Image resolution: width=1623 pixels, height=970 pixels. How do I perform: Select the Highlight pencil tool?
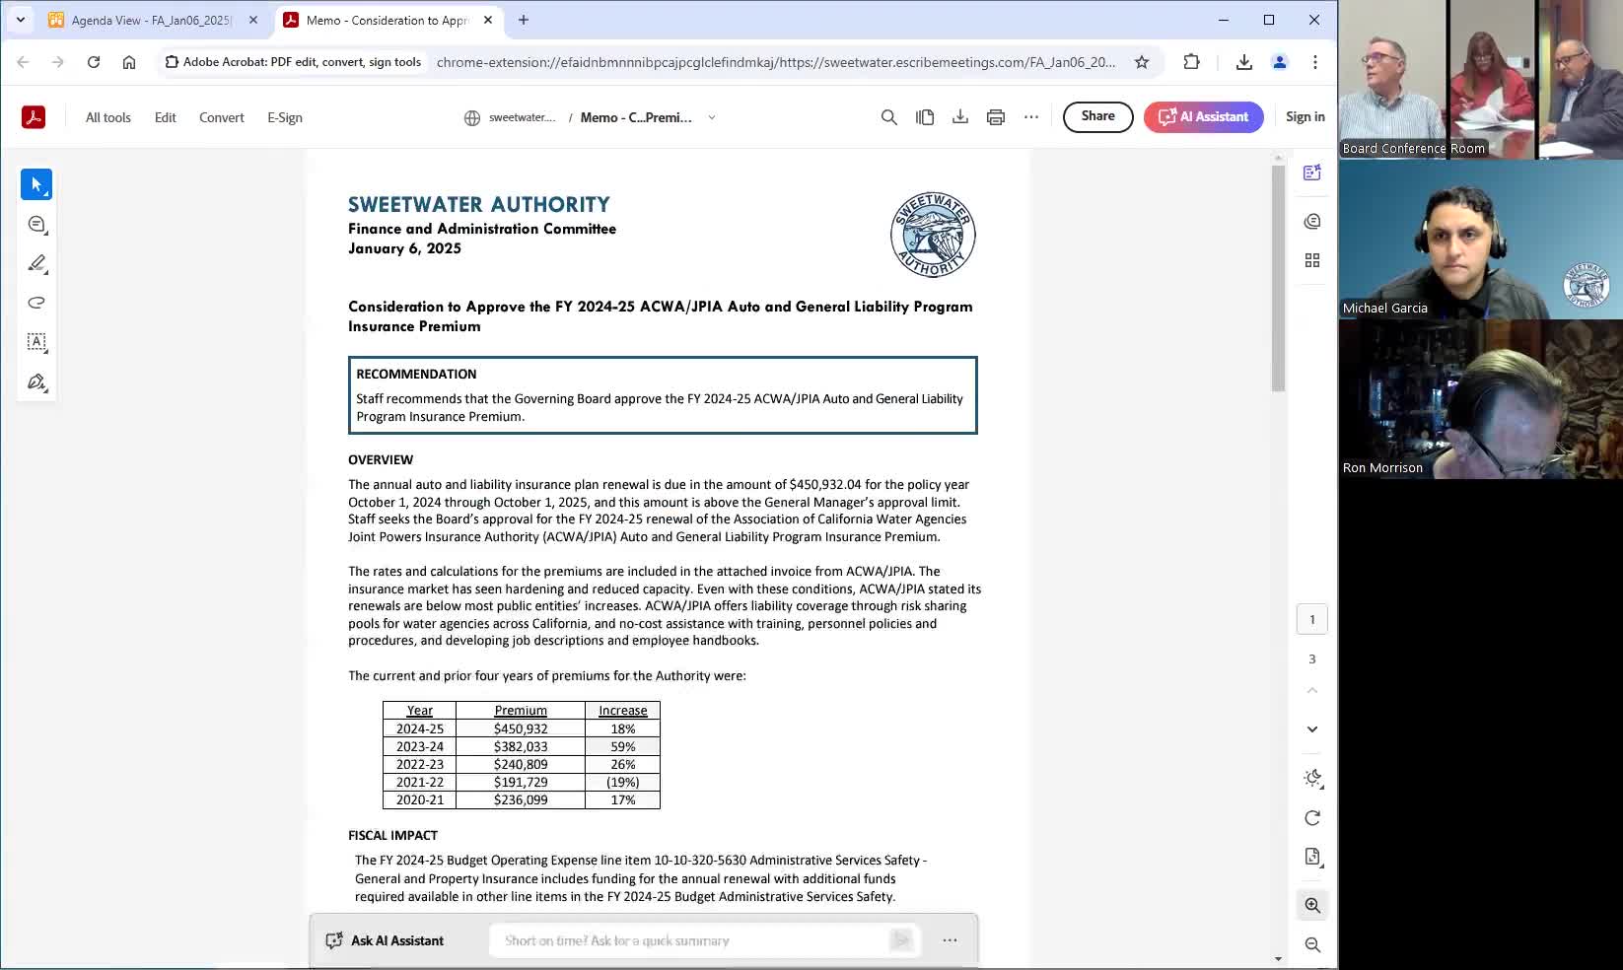(36, 263)
